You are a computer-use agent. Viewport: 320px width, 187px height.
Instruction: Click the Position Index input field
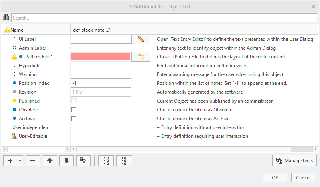point(101,83)
